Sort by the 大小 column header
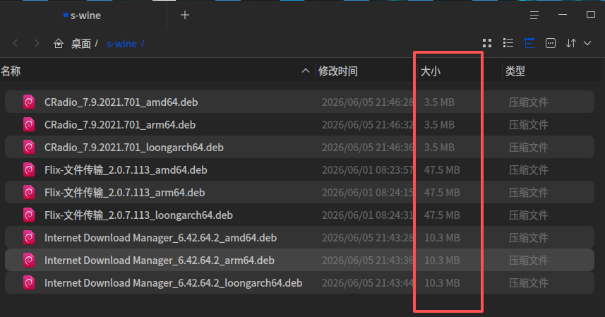The image size is (605, 317). coord(430,71)
